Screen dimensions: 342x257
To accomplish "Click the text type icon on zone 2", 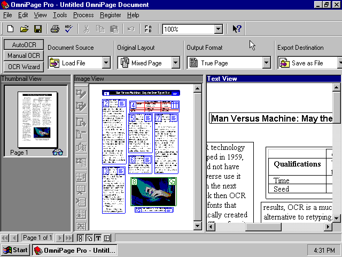I will point(122,103).
